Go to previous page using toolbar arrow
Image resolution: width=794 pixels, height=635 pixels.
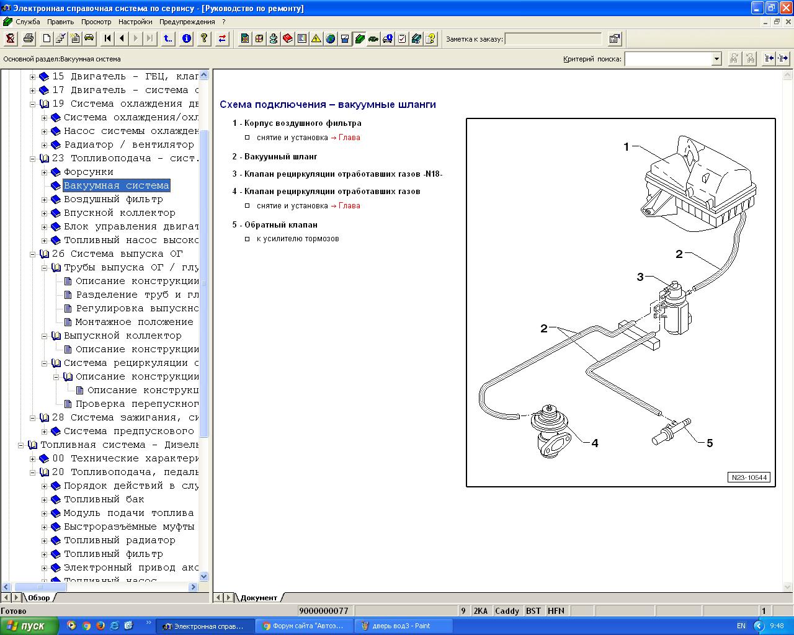pos(122,38)
